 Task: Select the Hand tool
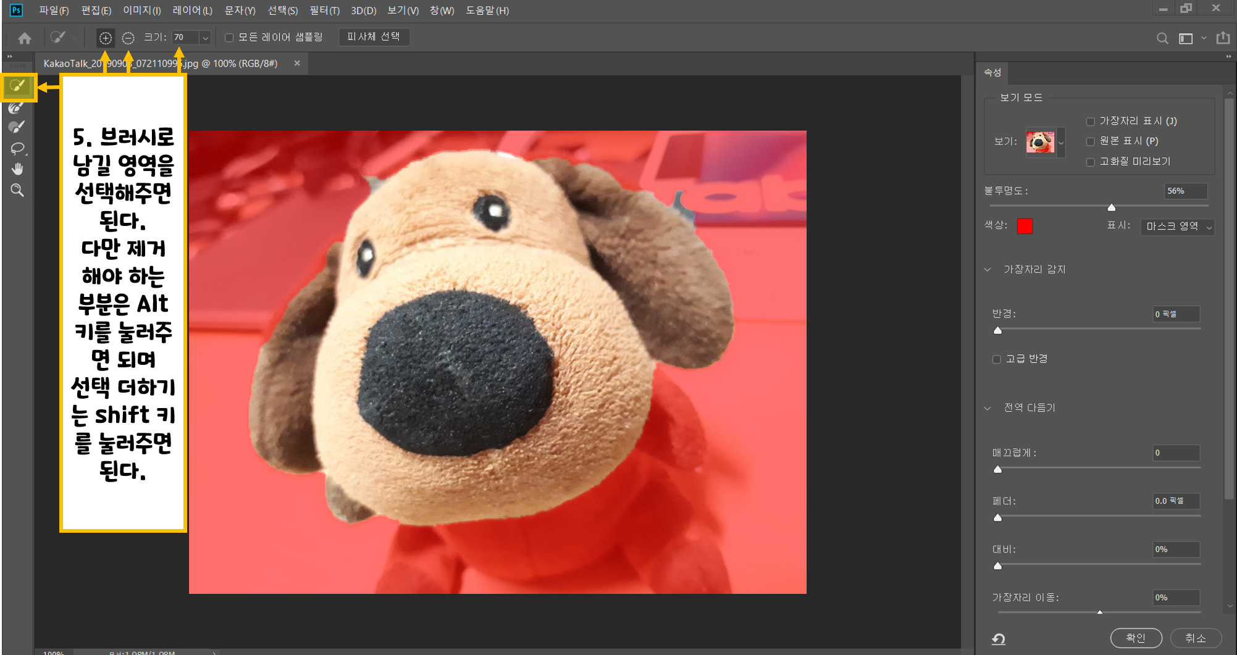(x=17, y=169)
